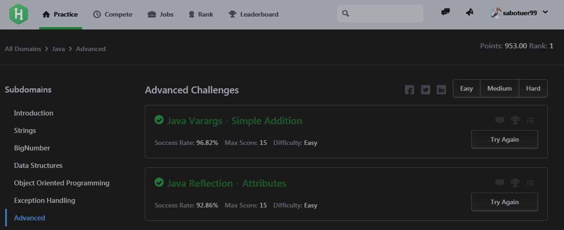
Task: Click the HackerRank hexagon logo
Action: click(x=18, y=14)
